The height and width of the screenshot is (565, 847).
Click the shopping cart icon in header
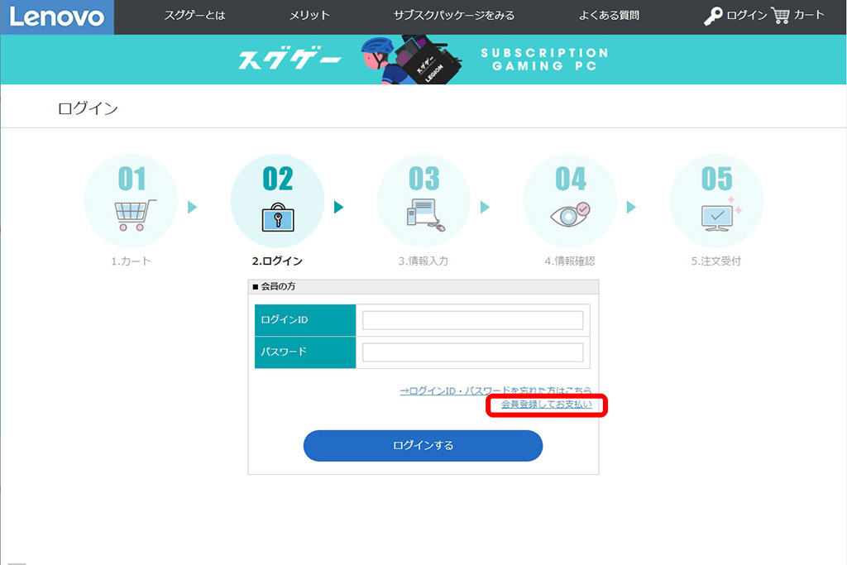(780, 16)
